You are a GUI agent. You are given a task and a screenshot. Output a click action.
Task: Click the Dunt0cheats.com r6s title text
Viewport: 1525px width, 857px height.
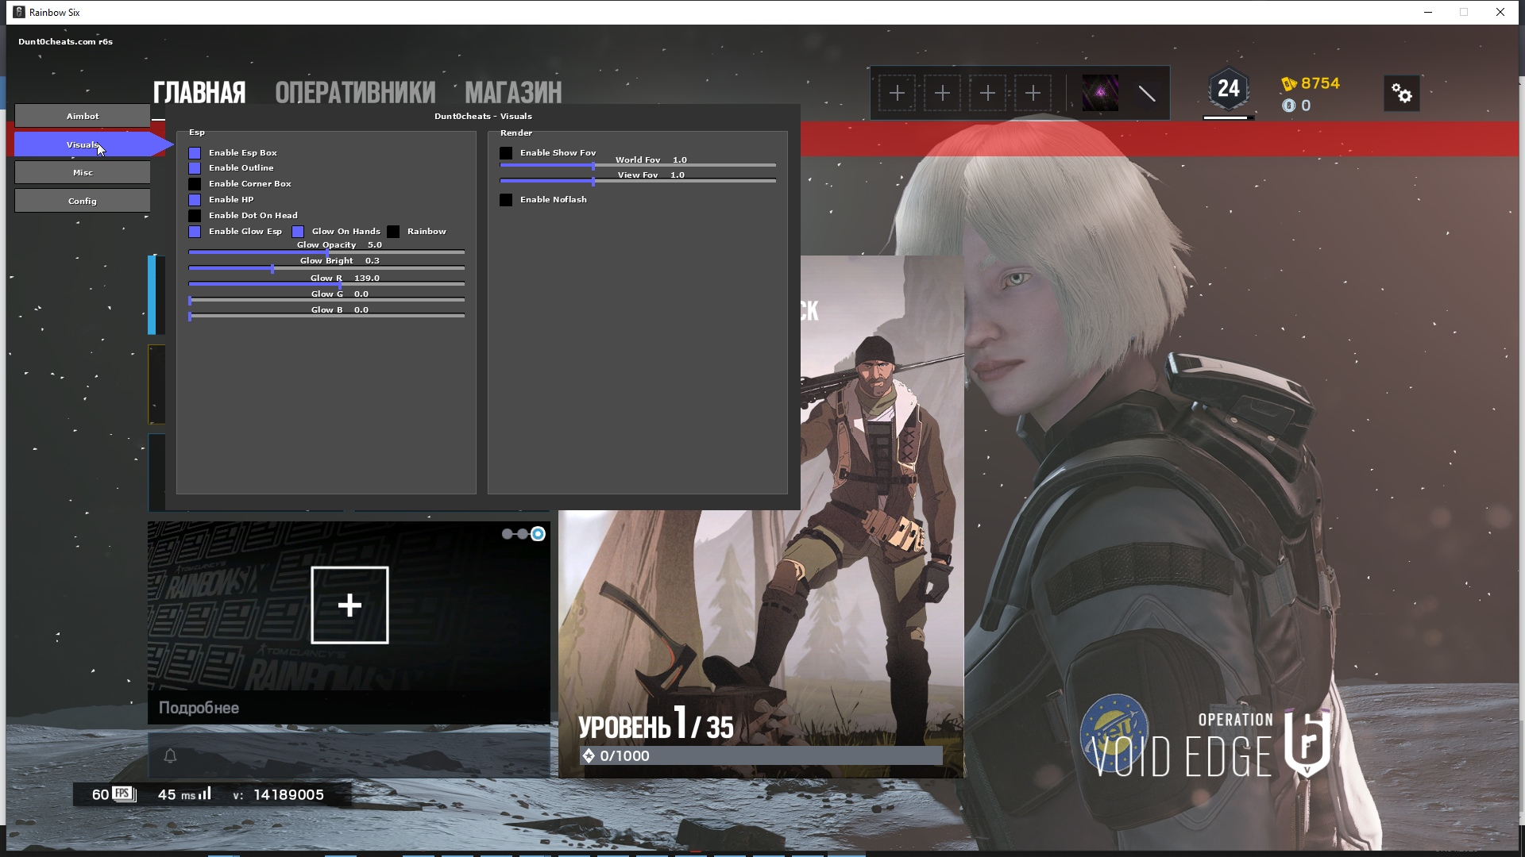pos(66,41)
